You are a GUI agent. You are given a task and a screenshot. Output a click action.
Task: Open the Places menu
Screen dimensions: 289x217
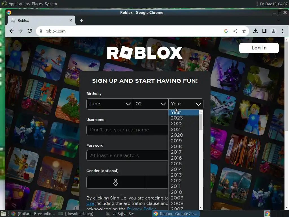coord(37,4)
